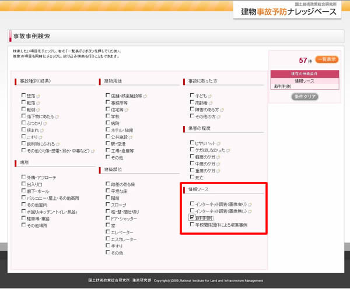Open the info bubble icon beside 墜落
Viewport: 350px width, 289px height.
pos(38,96)
